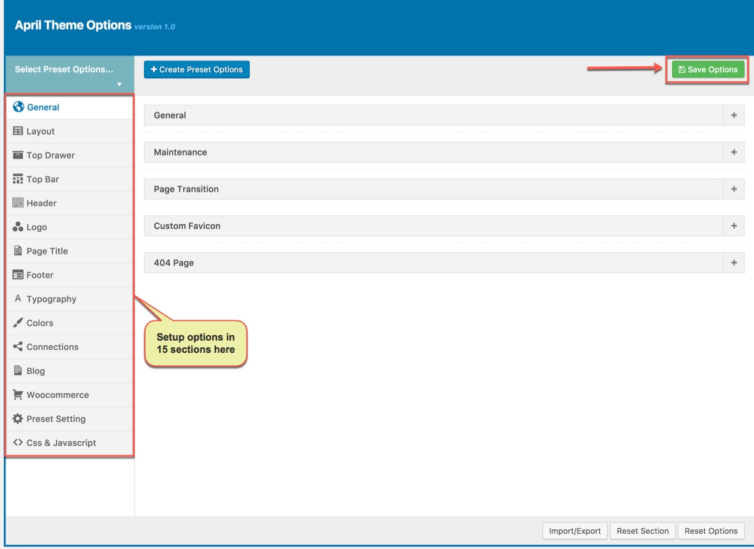Screen dimensions: 754x549
Task: Click the Woocommerce shopping cart icon
Action: (x=18, y=395)
